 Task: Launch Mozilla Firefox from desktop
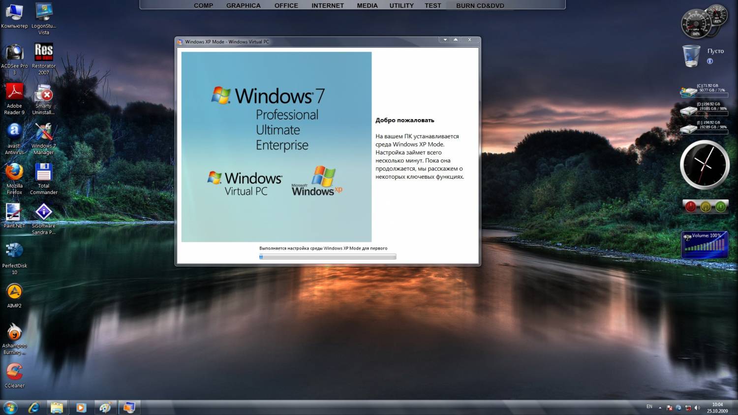coord(14,178)
